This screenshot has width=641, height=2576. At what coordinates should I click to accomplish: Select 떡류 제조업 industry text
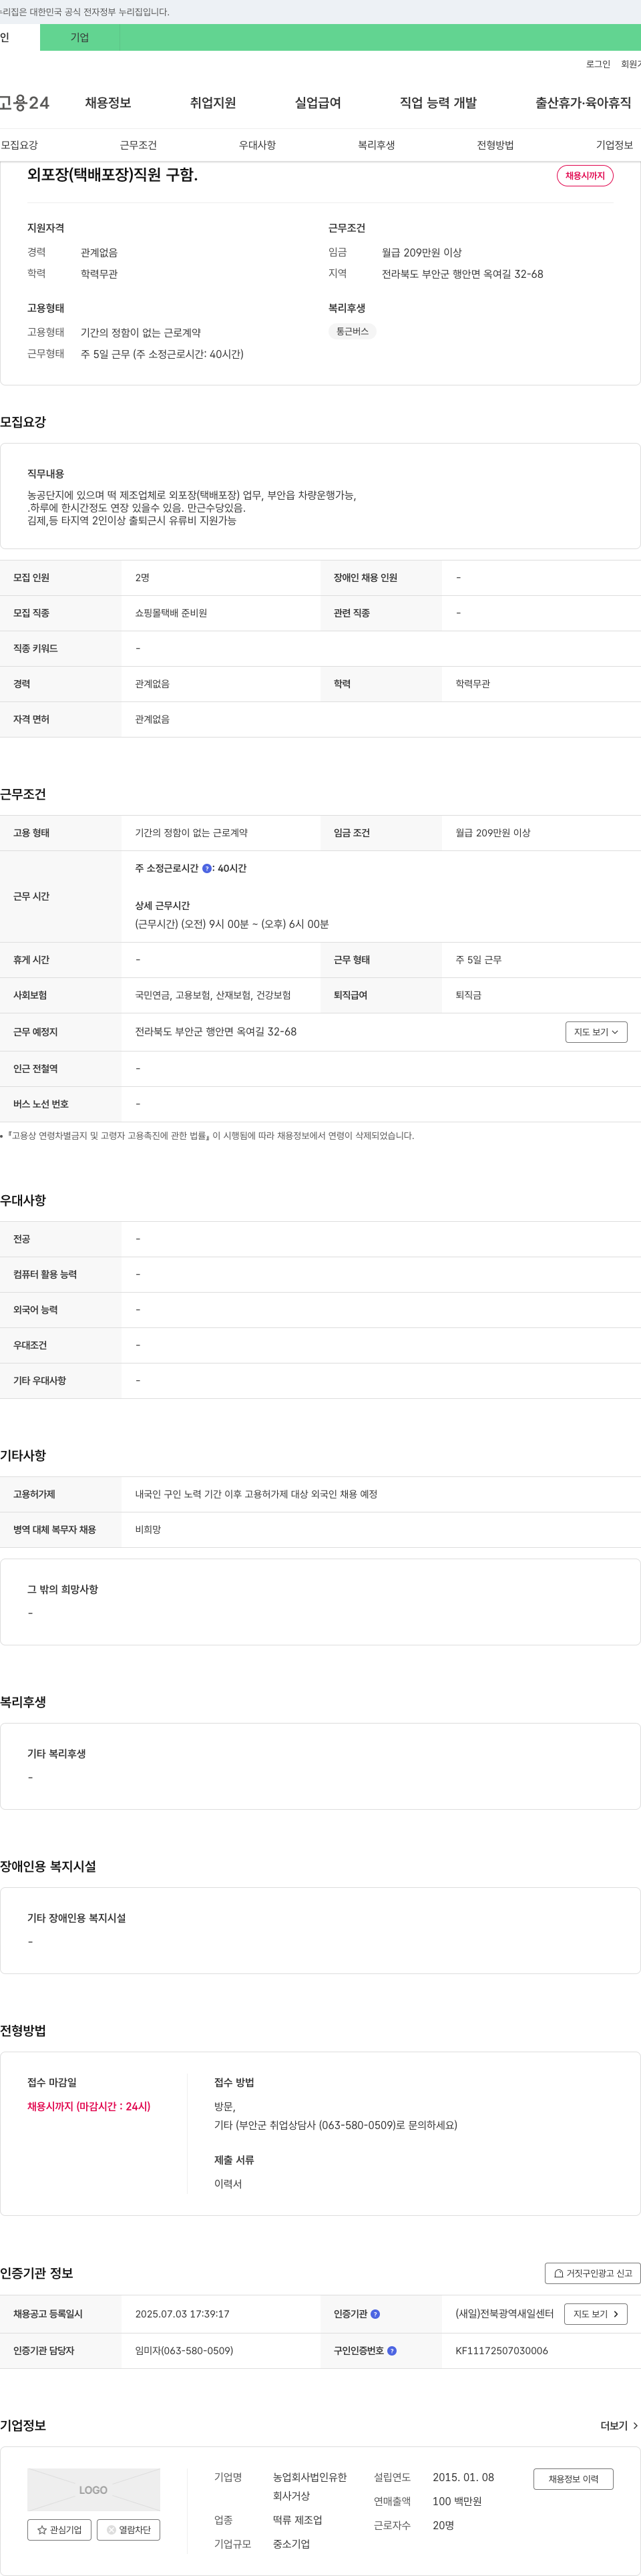(x=298, y=2520)
